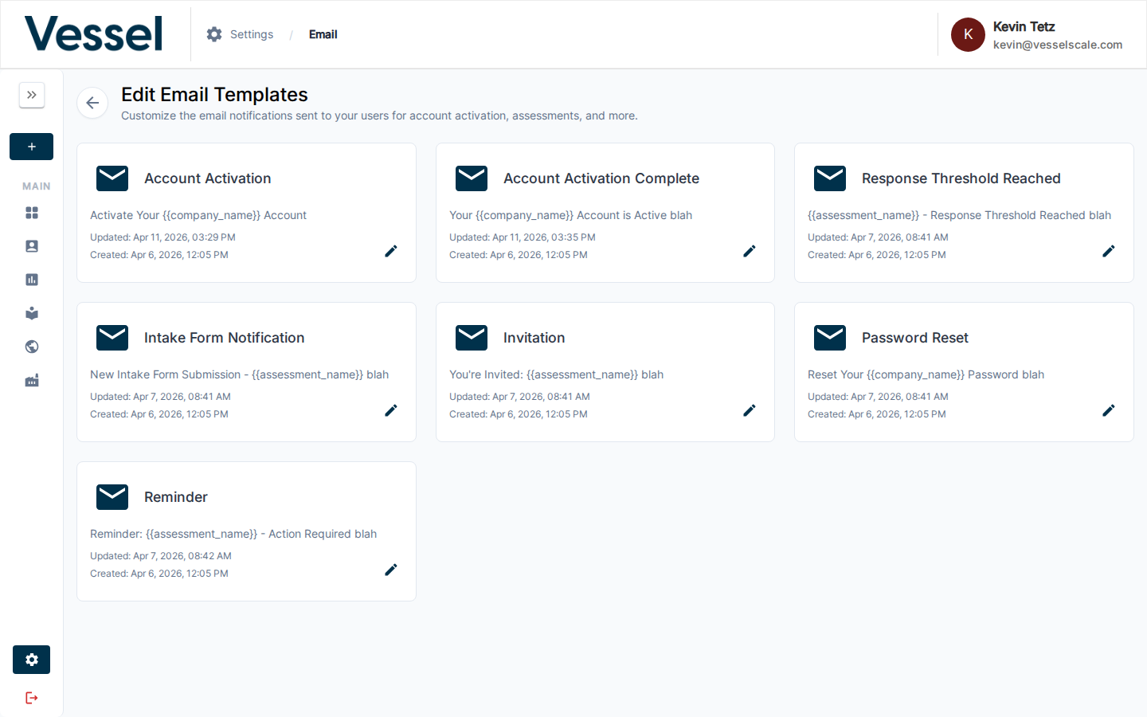Click the Kevin Tetz user name
1147x717 pixels.
1024,26
